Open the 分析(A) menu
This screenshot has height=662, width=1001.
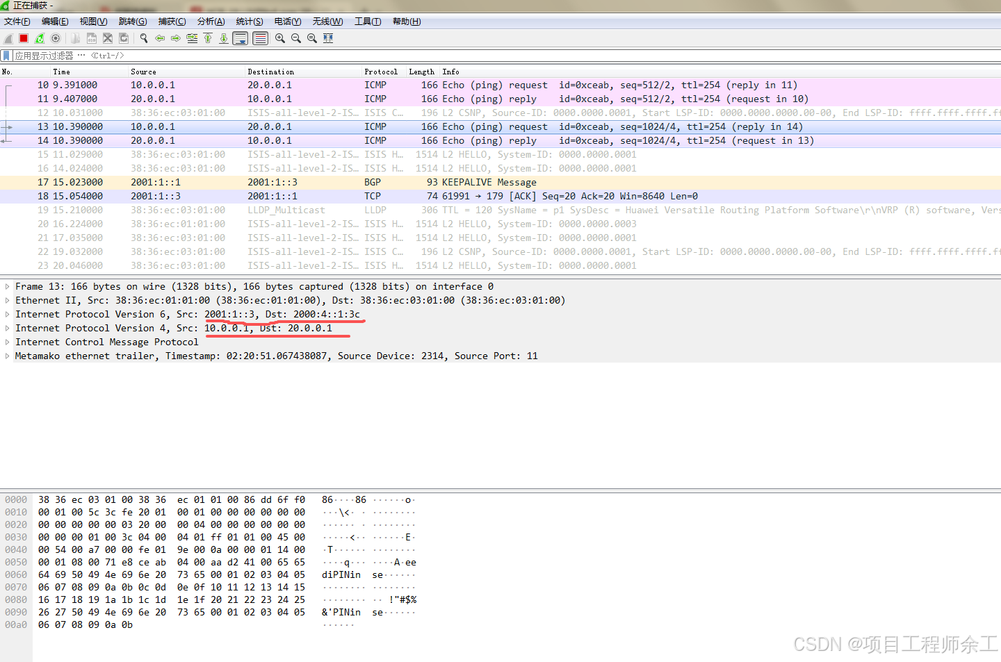(x=211, y=22)
